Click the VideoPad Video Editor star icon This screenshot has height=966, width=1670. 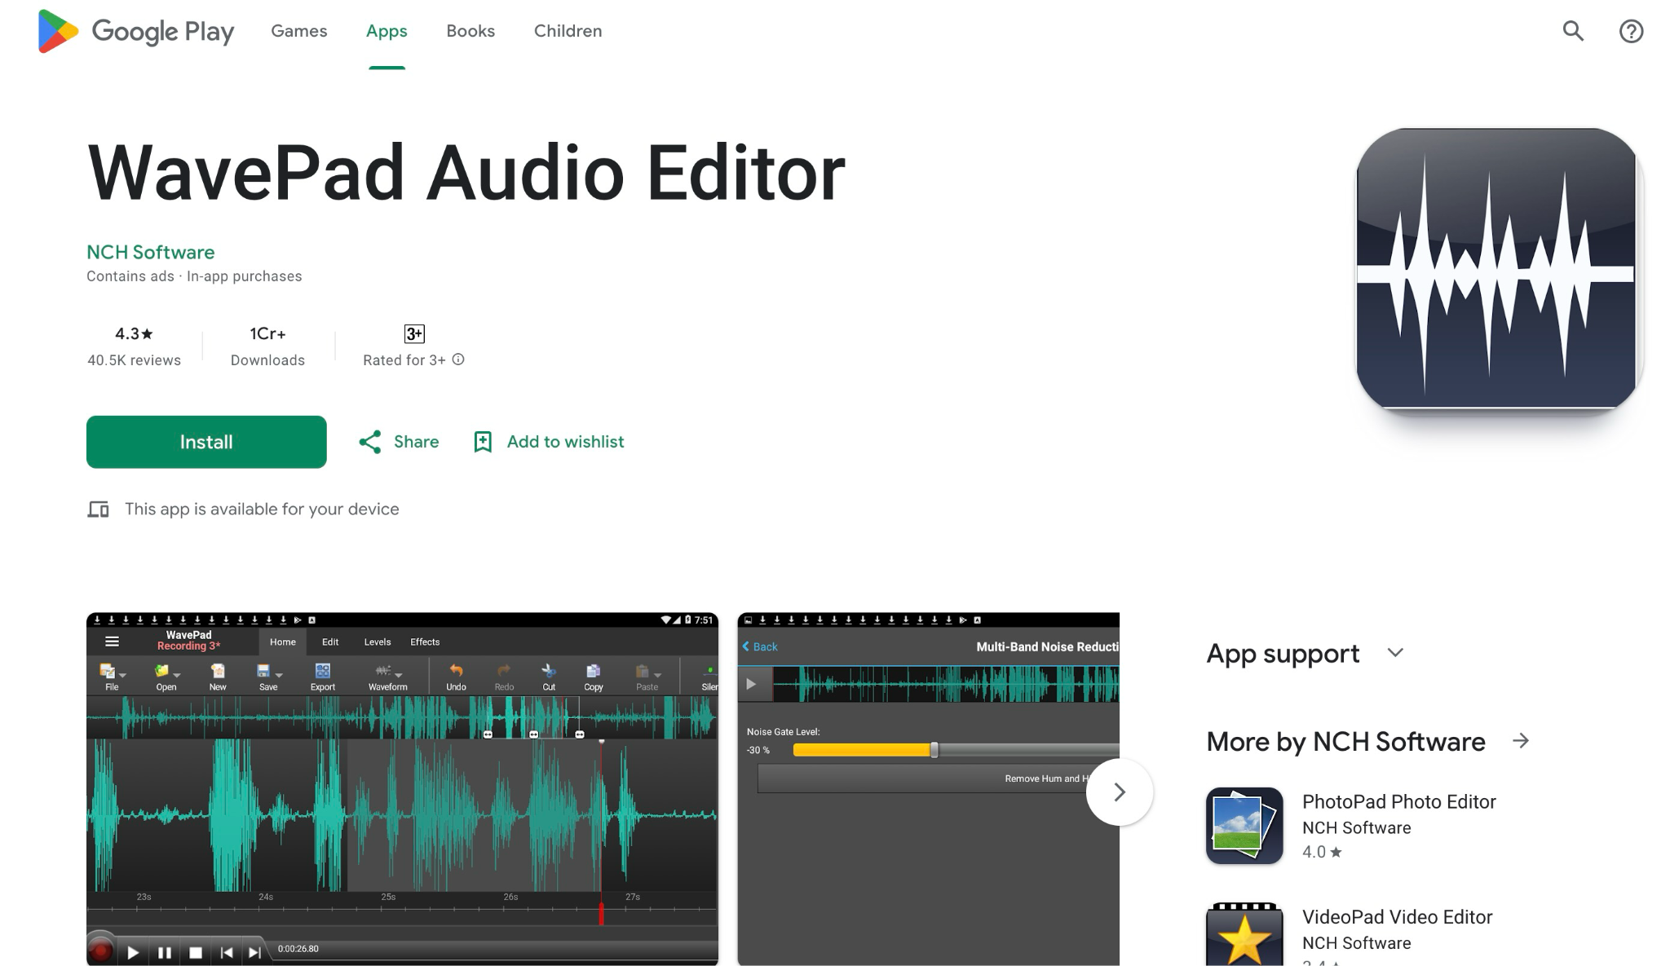tap(1244, 935)
